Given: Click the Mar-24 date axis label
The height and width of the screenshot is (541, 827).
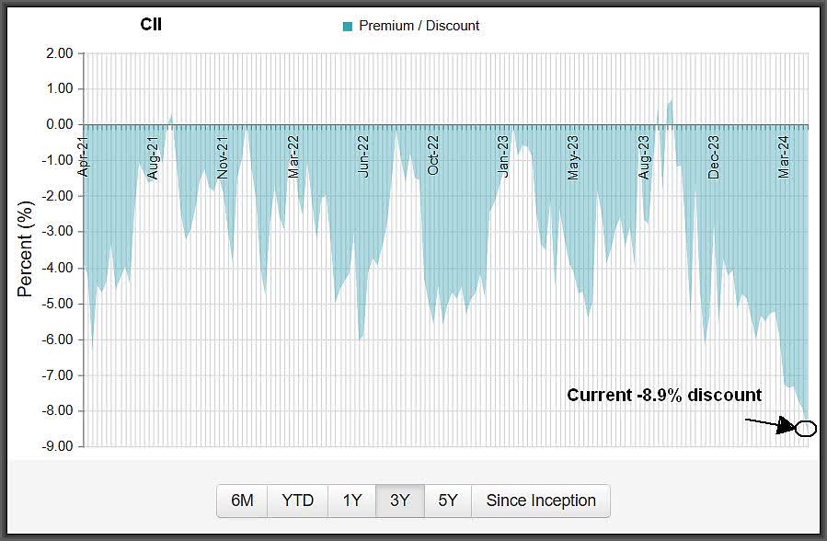Looking at the screenshot, I should [x=784, y=156].
